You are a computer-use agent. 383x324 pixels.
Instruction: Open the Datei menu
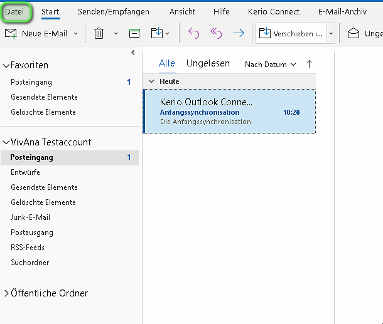pos(16,11)
